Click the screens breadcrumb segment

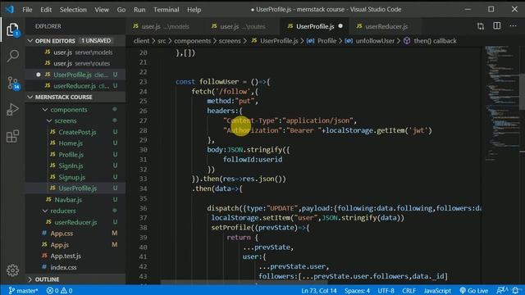pyautogui.click(x=230, y=41)
